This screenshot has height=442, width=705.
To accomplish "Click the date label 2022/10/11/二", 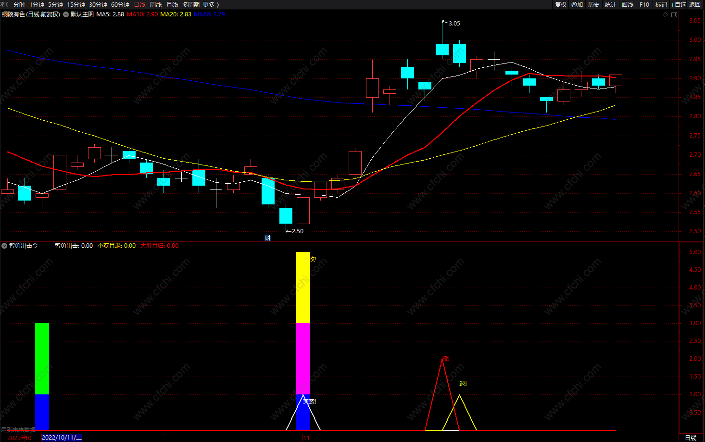I will (62, 438).
